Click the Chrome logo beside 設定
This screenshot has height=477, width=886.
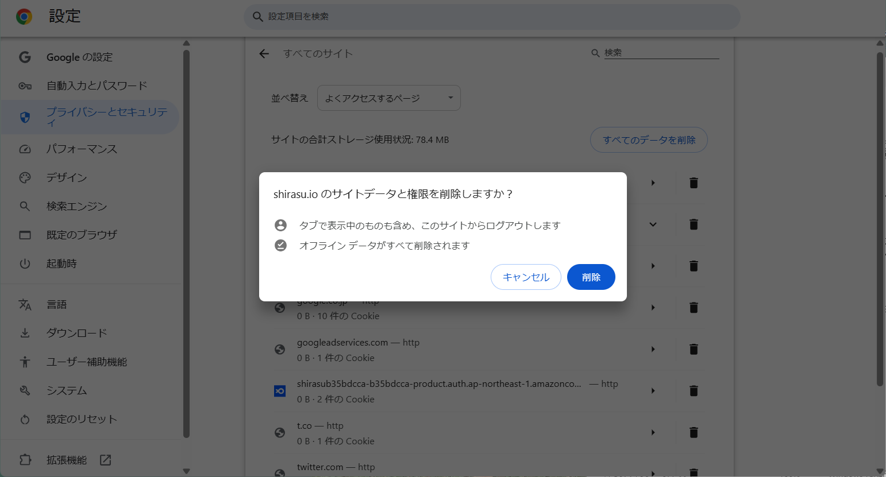pyautogui.click(x=24, y=17)
